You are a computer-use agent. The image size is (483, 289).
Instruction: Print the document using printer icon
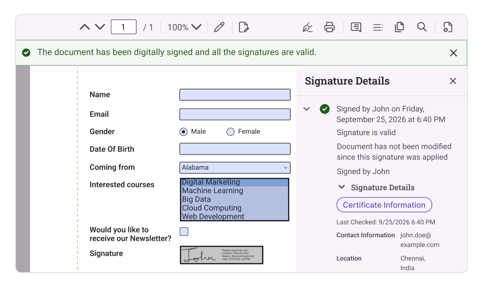click(329, 27)
